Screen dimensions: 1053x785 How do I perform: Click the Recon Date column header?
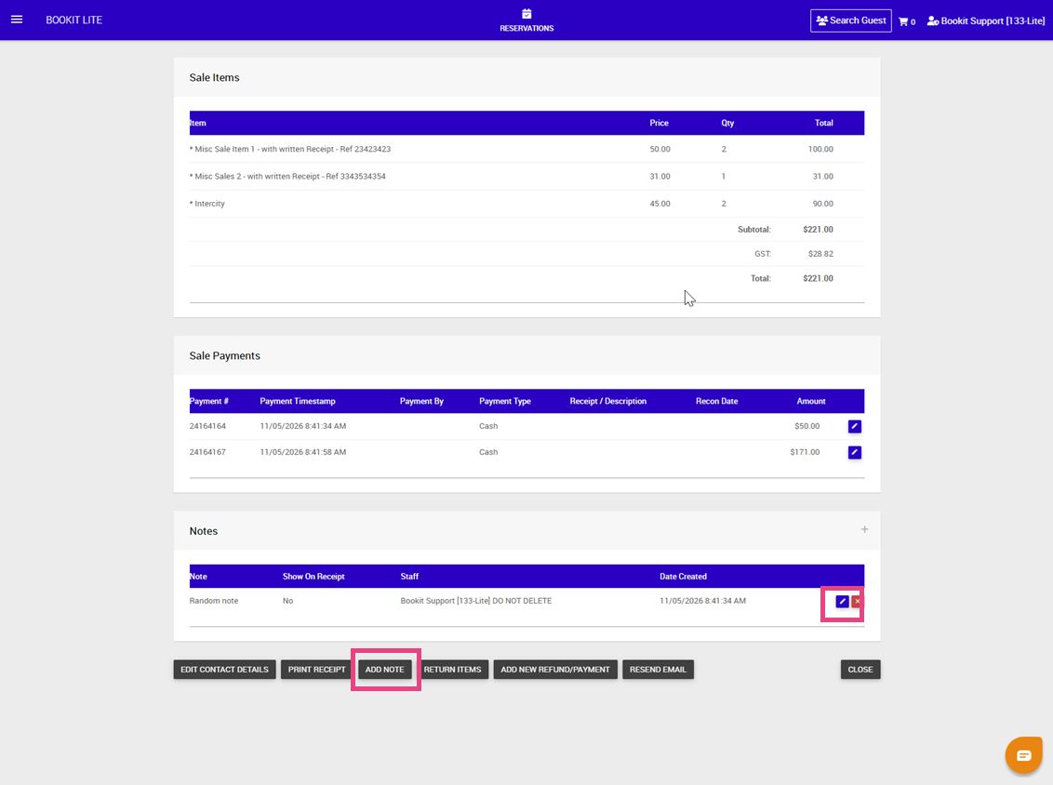pos(716,402)
